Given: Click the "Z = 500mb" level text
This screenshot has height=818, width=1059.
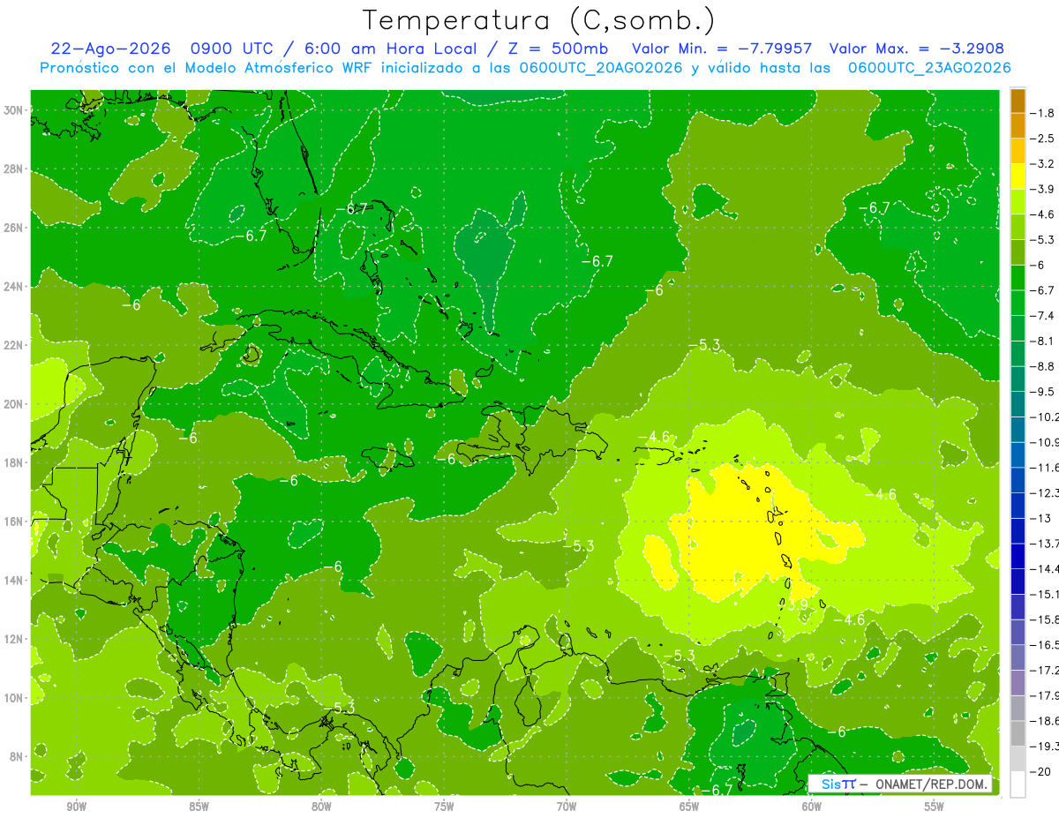Looking at the screenshot, I should 554,49.
